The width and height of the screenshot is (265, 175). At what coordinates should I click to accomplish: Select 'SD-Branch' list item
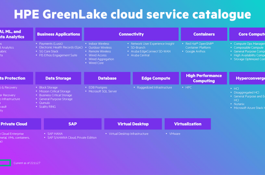(x=138, y=47)
